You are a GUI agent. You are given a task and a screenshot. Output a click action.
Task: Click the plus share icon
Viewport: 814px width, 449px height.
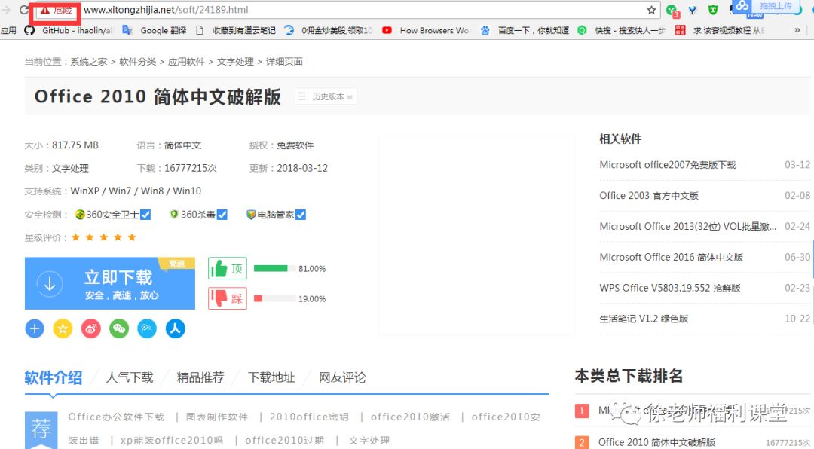click(35, 328)
